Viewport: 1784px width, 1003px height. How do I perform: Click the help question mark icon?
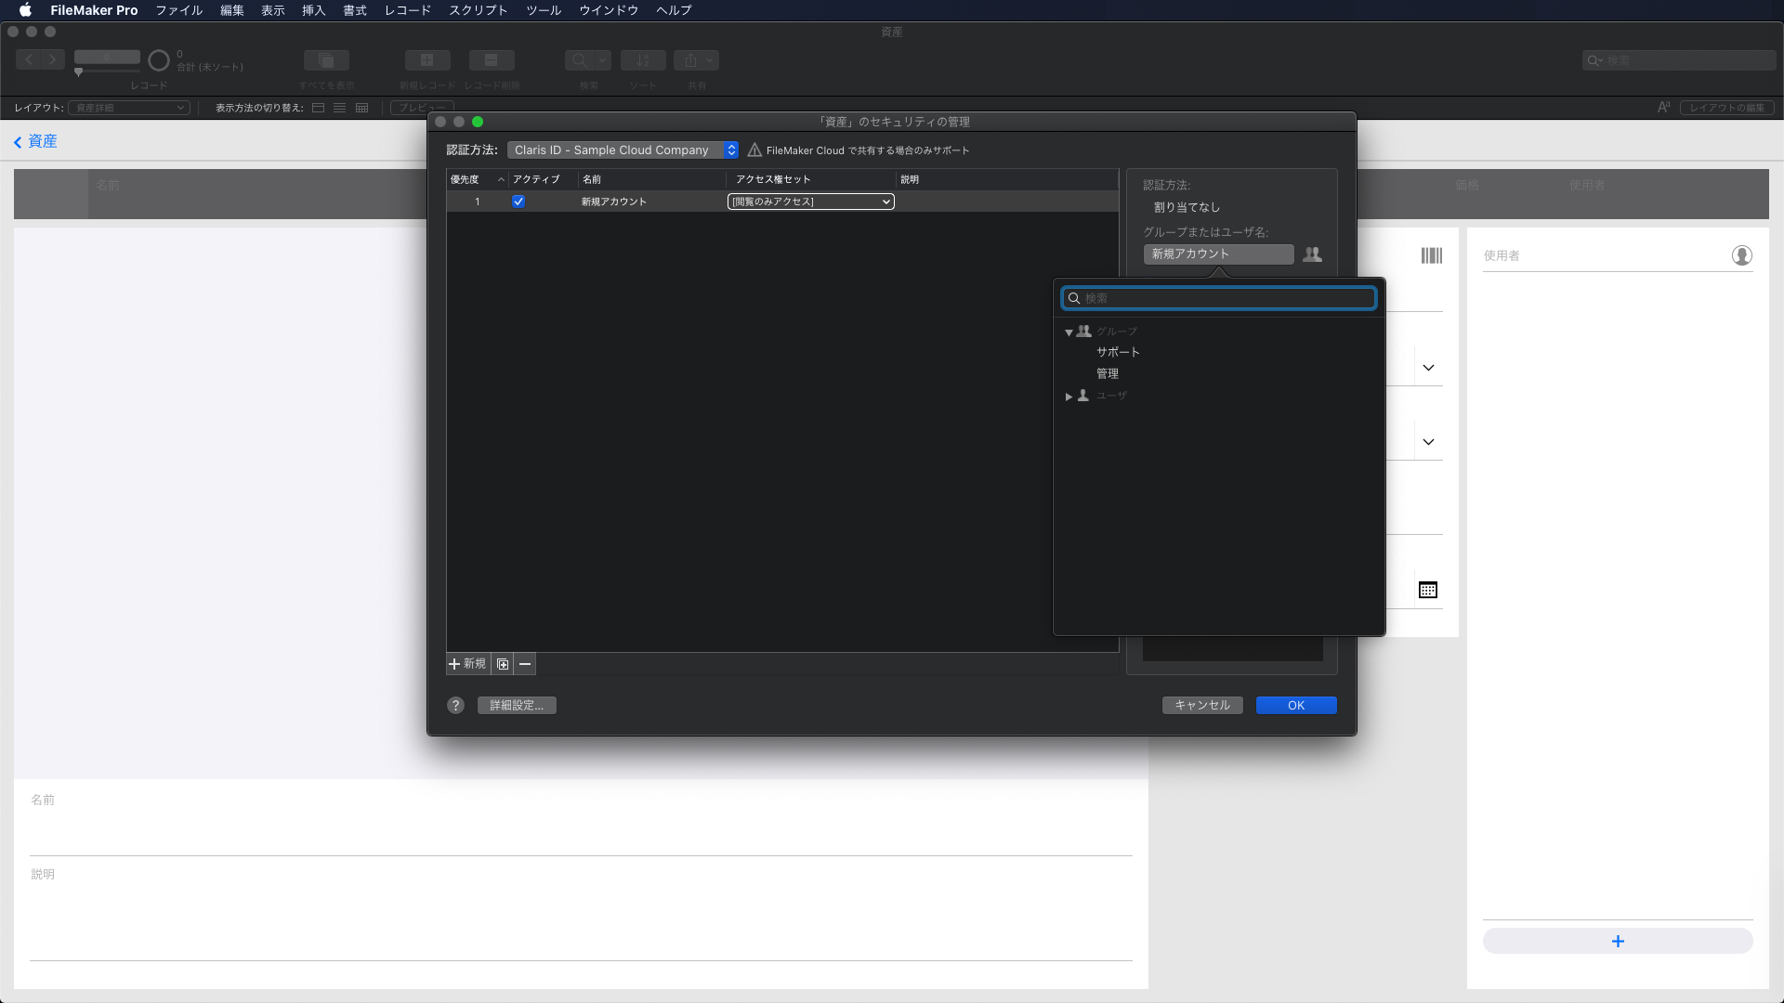click(455, 706)
